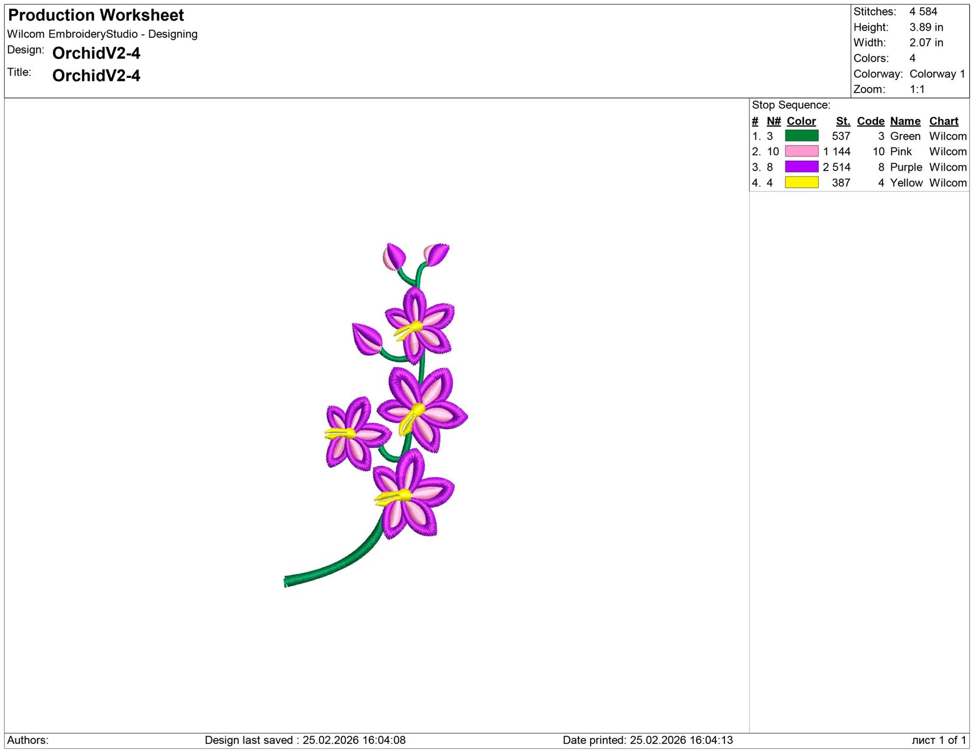Select the Code column header
This screenshot has height=750, width=974.
[871, 121]
